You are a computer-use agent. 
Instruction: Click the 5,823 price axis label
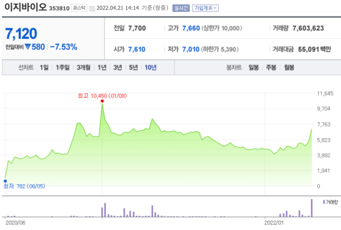pos(323,140)
